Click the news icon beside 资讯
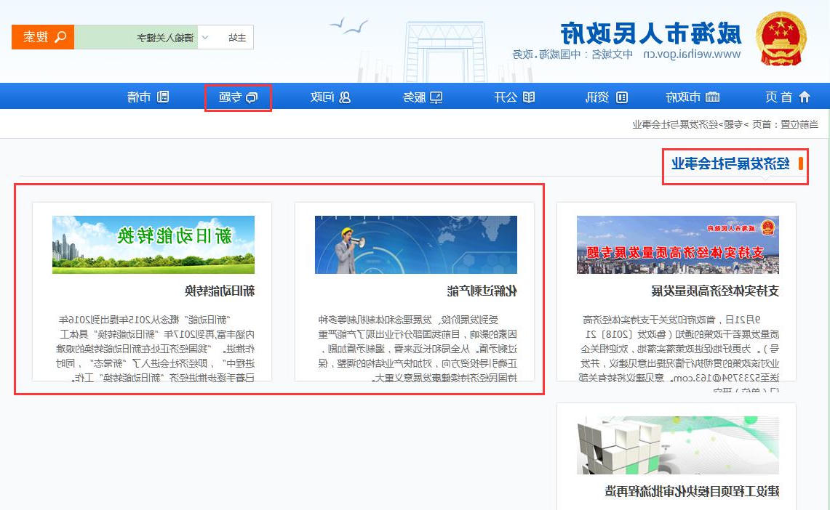 click(621, 97)
